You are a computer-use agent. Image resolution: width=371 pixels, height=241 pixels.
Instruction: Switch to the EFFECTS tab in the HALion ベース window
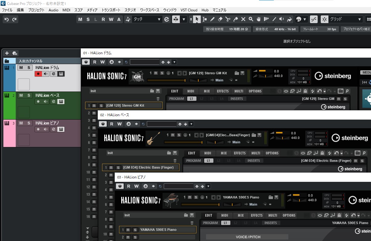tap(240, 153)
